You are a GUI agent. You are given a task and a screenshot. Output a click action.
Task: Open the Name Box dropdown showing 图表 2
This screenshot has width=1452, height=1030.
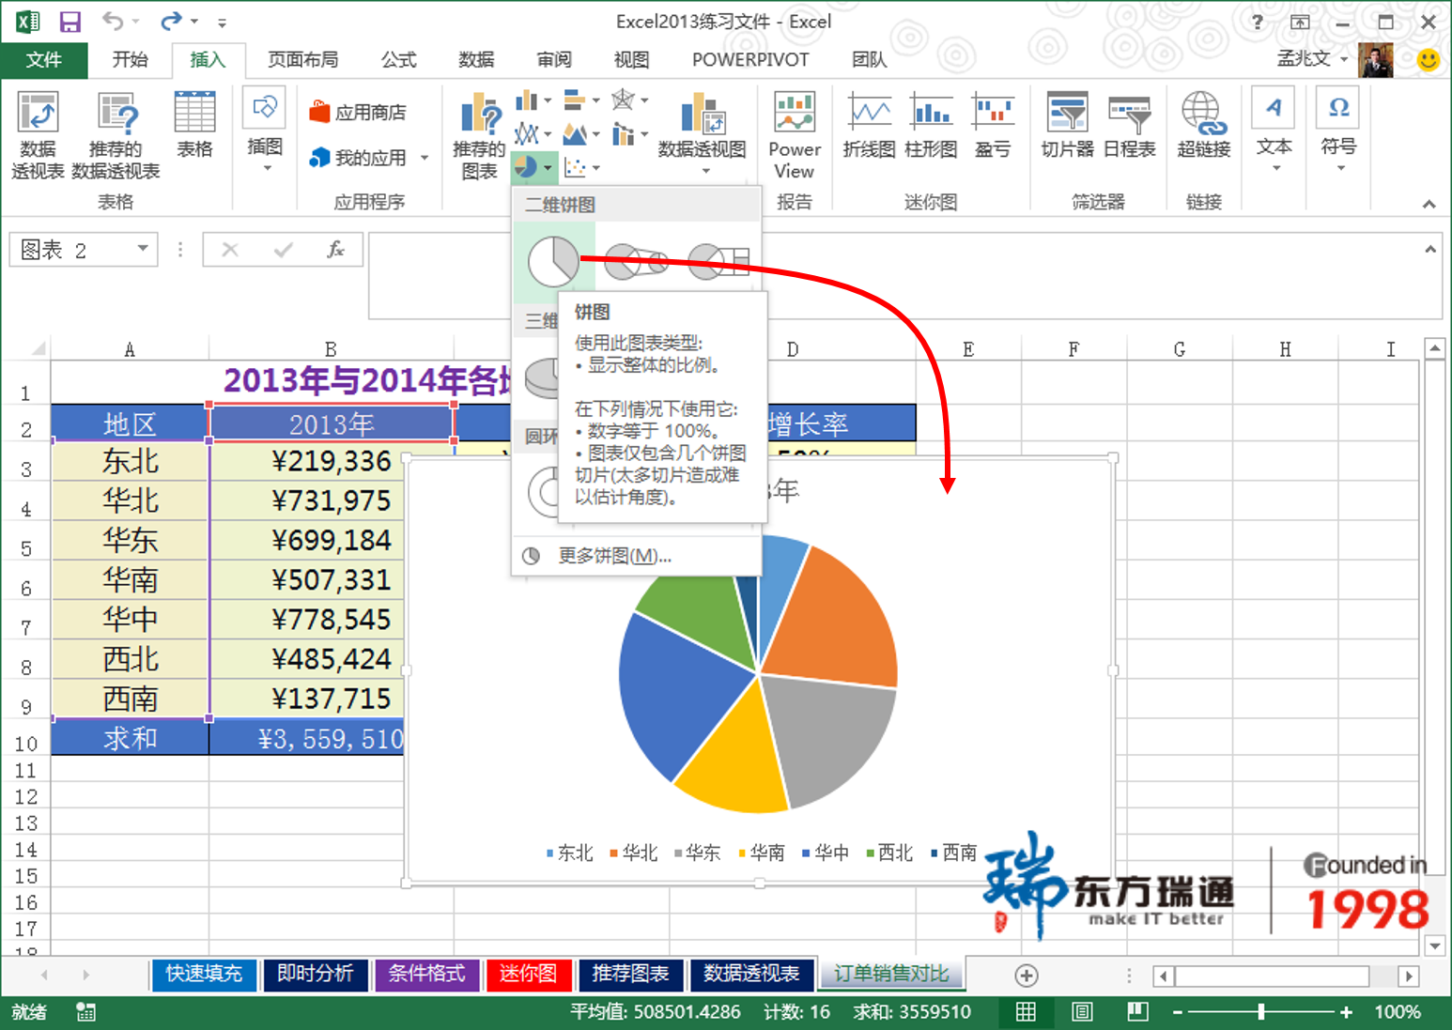142,249
